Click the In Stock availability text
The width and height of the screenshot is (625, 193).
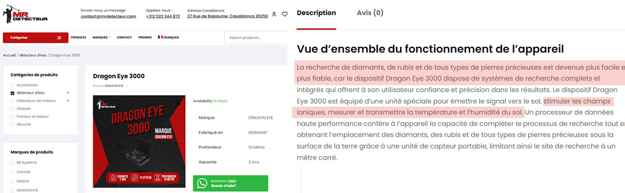(220, 101)
